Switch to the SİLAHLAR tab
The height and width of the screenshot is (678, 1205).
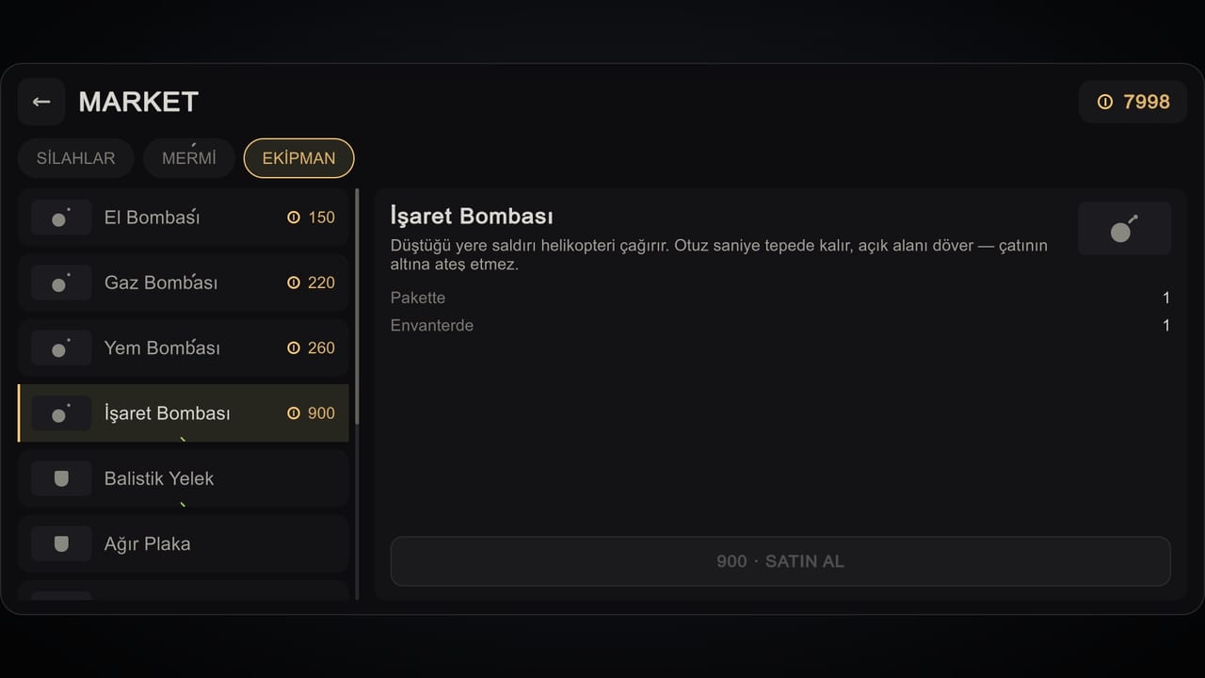76,158
